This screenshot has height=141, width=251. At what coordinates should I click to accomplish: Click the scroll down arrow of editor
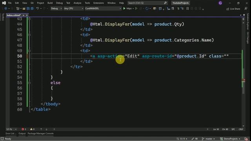pos(243,126)
